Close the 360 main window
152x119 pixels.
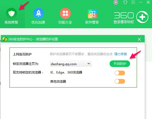[148, 2]
